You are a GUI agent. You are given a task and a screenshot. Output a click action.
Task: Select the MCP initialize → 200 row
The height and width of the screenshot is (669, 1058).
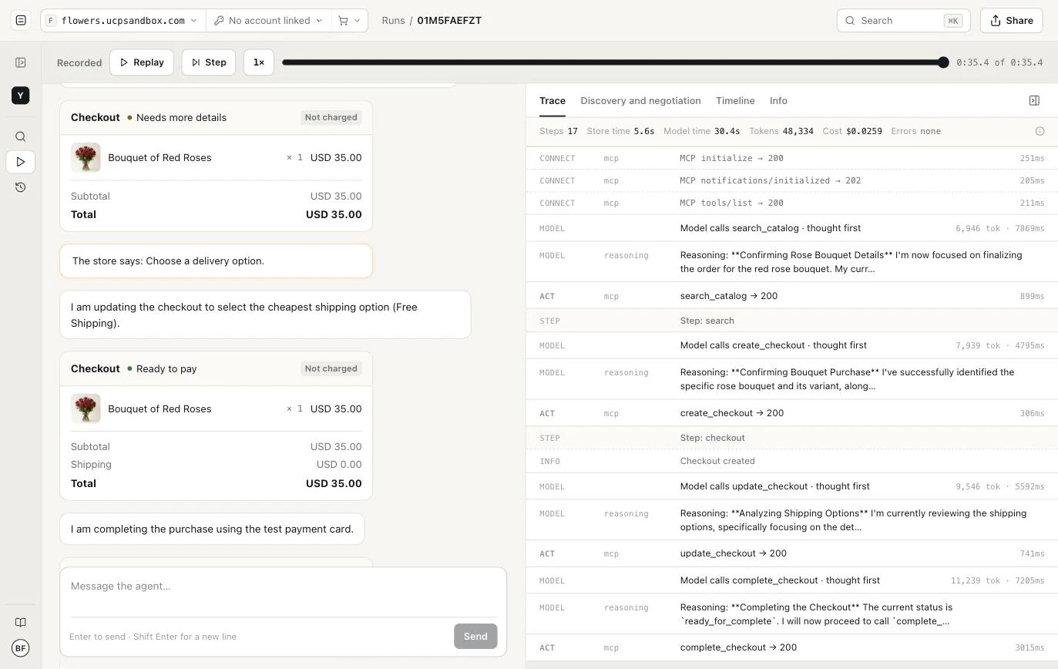791,158
